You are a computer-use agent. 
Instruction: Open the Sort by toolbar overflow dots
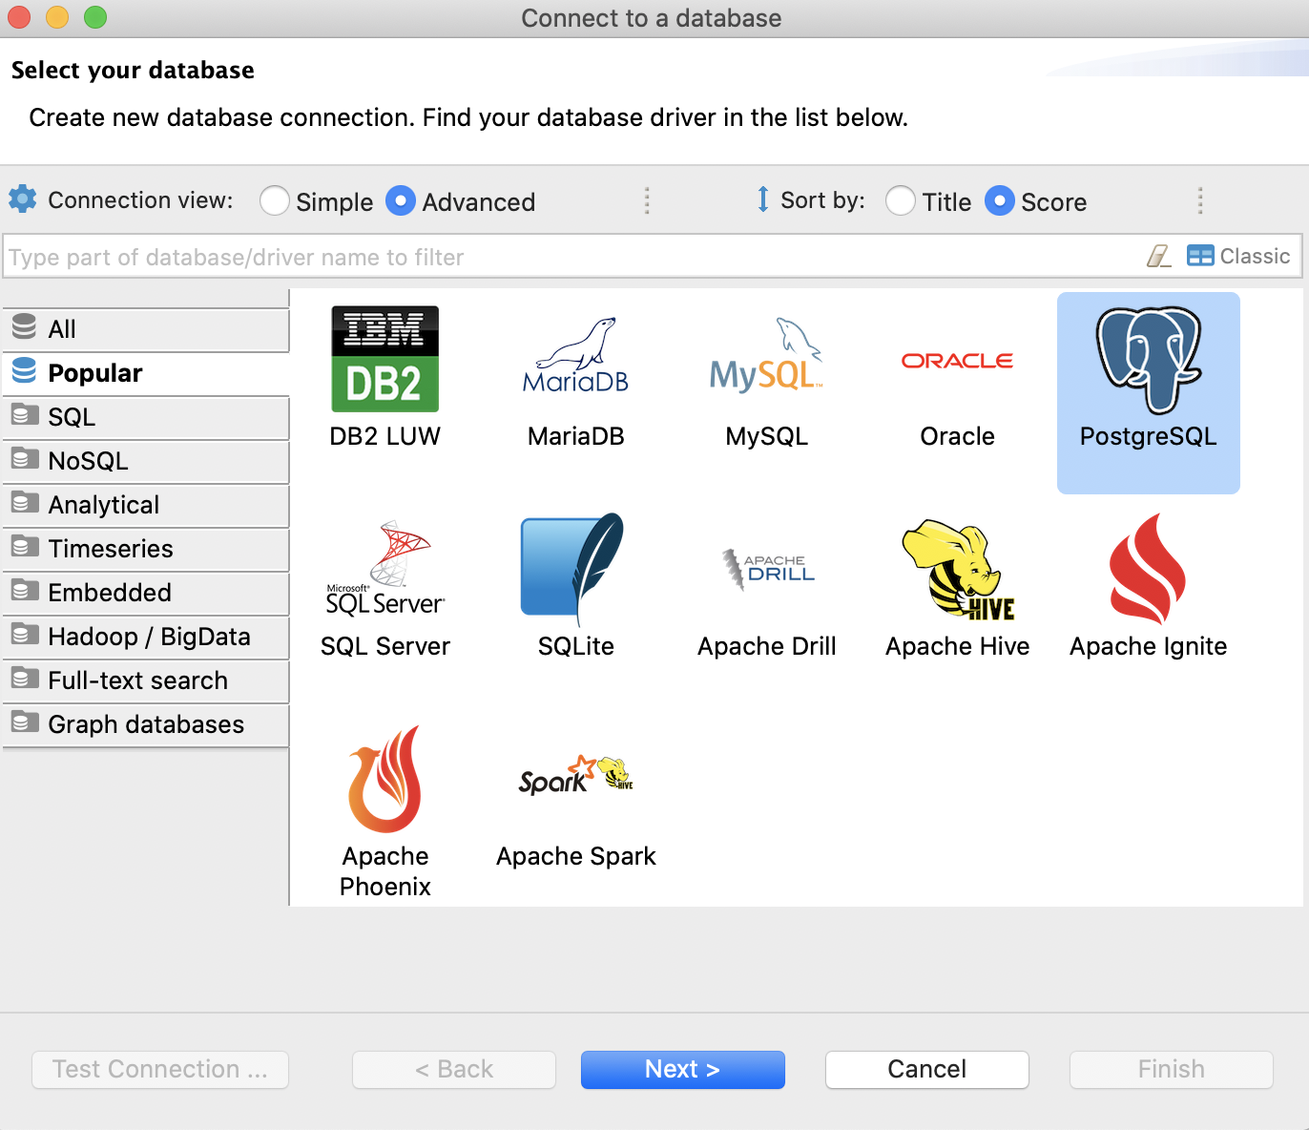coord(1200,200)
